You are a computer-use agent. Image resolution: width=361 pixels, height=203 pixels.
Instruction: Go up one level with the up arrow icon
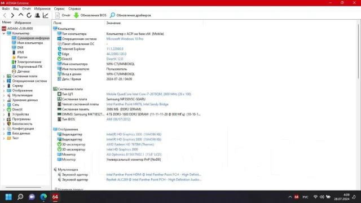[x=21, y=15]
